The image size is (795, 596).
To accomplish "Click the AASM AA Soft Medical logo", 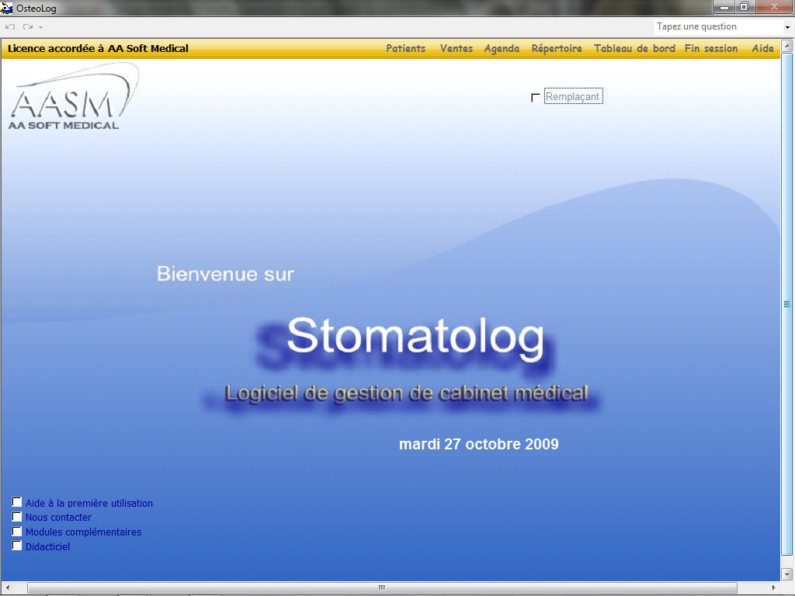I will [x=73, y=96].
